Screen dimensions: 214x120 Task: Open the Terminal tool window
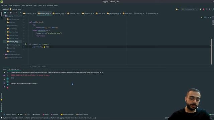click(x=55, y=115)
